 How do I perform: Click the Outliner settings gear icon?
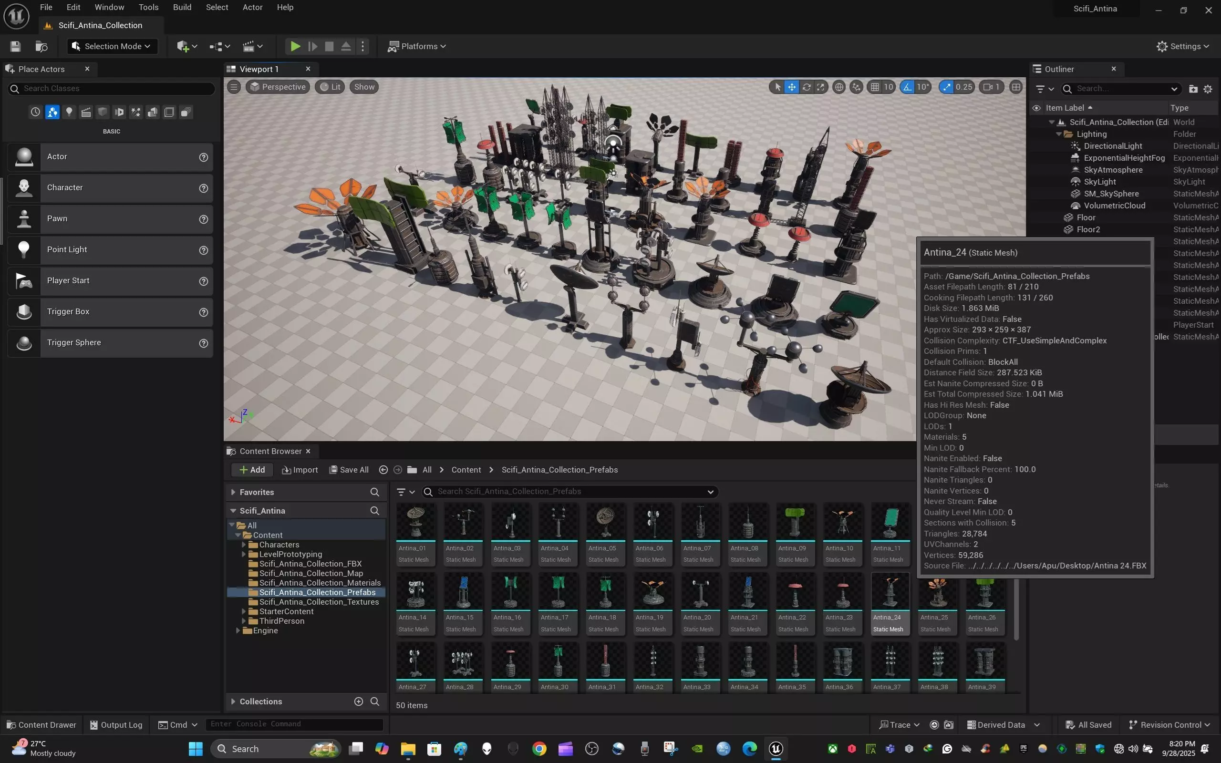coord(1207,89)
